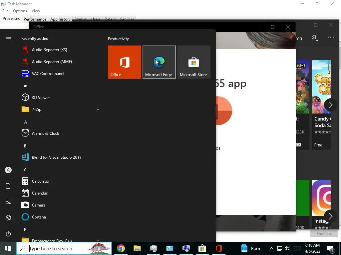Open the Store three-dots more menu
Image resolution: width=341 pixels, height=255 pixels.
(331, 37)
